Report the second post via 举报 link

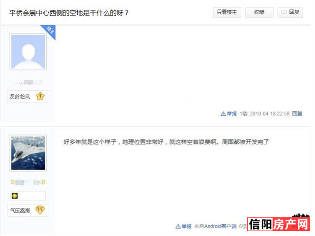tap(184, 226)
